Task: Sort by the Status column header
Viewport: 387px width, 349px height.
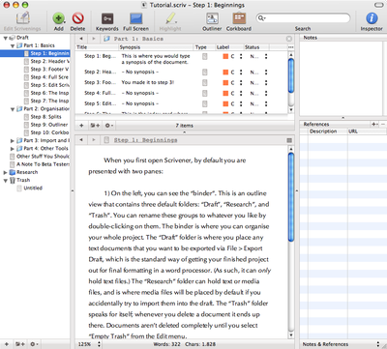Action: [x=255, y=47]
